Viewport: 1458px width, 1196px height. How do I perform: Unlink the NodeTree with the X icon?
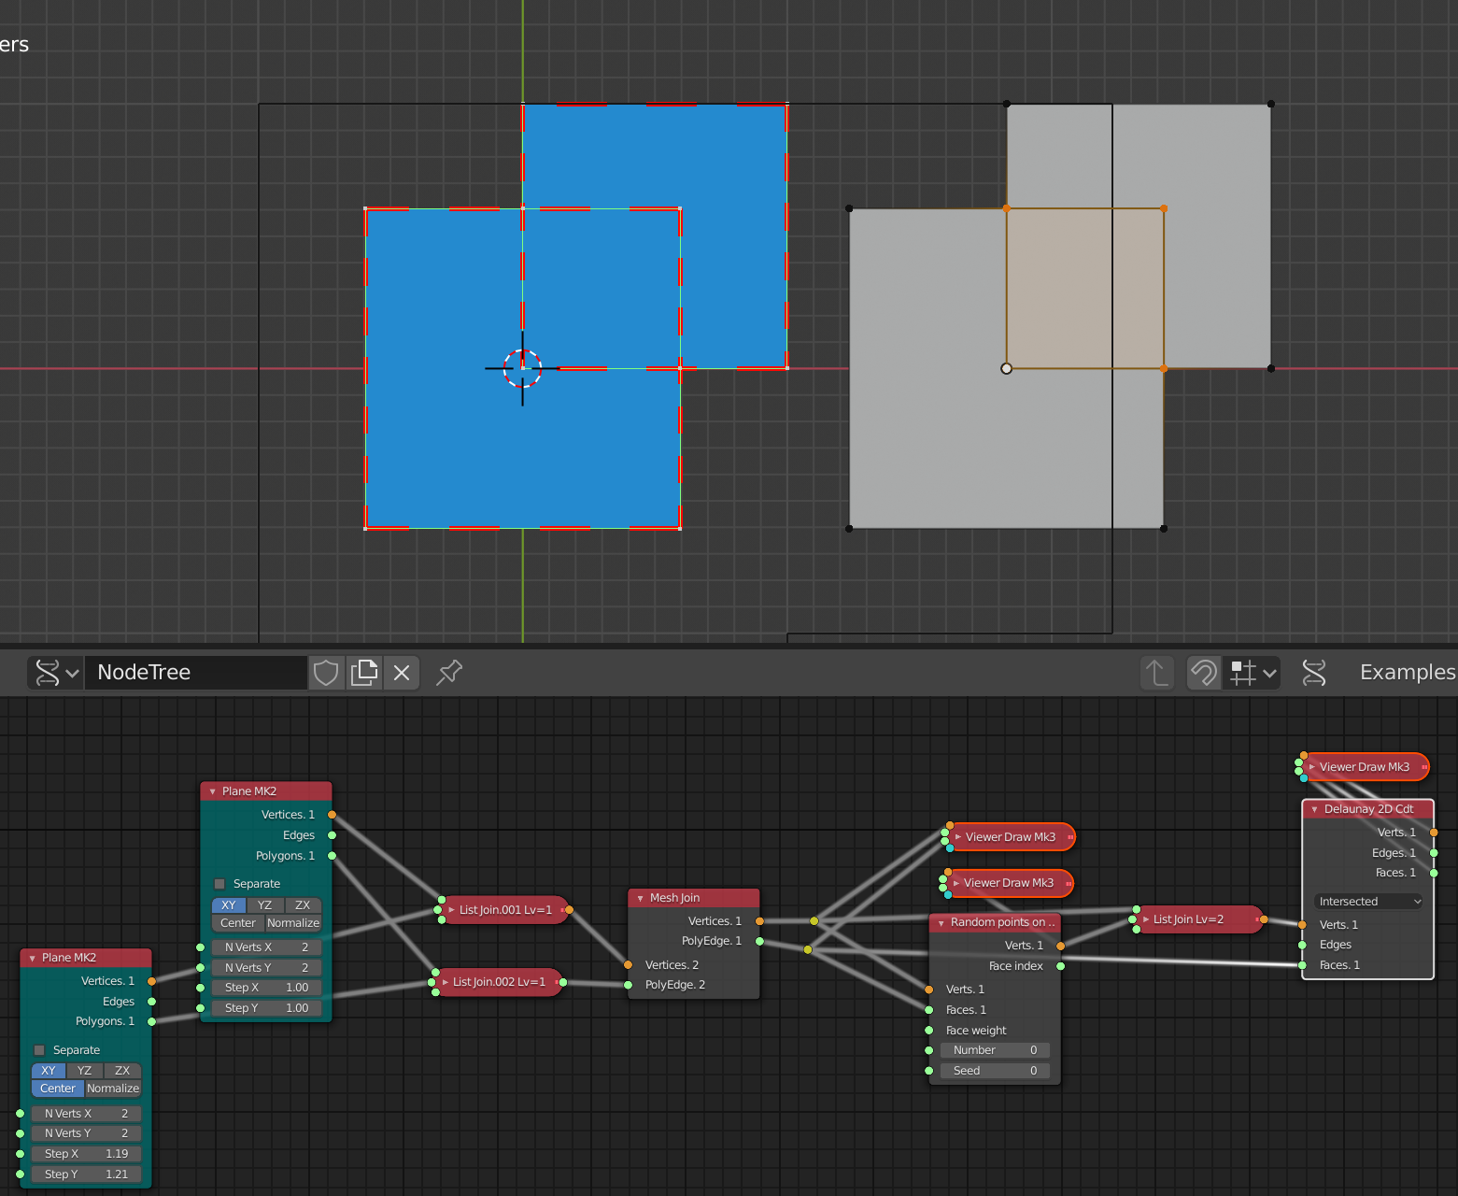tap(402, 673)
